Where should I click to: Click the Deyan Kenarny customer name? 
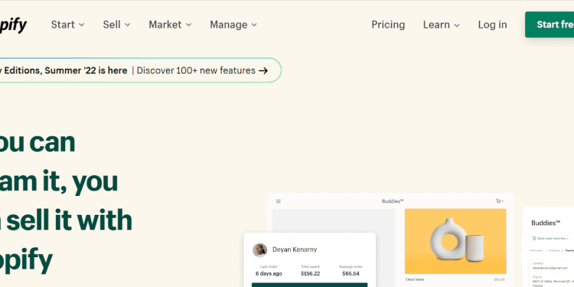295,249
